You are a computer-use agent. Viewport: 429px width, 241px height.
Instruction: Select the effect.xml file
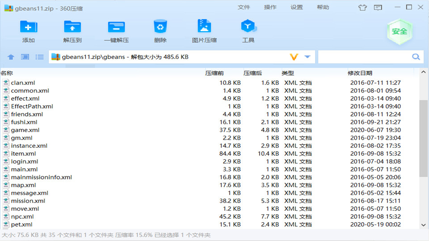tap(25, 98)
